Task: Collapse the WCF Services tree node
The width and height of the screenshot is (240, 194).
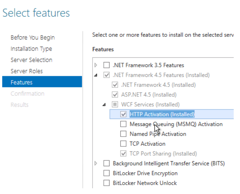Action: point(104,105)
